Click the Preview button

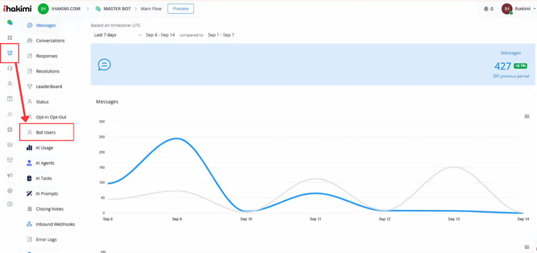(180, 8)
